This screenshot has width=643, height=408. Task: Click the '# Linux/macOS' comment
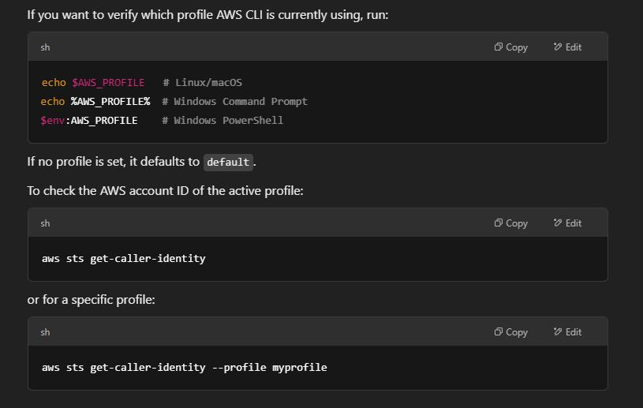click(x=203, y=82)
